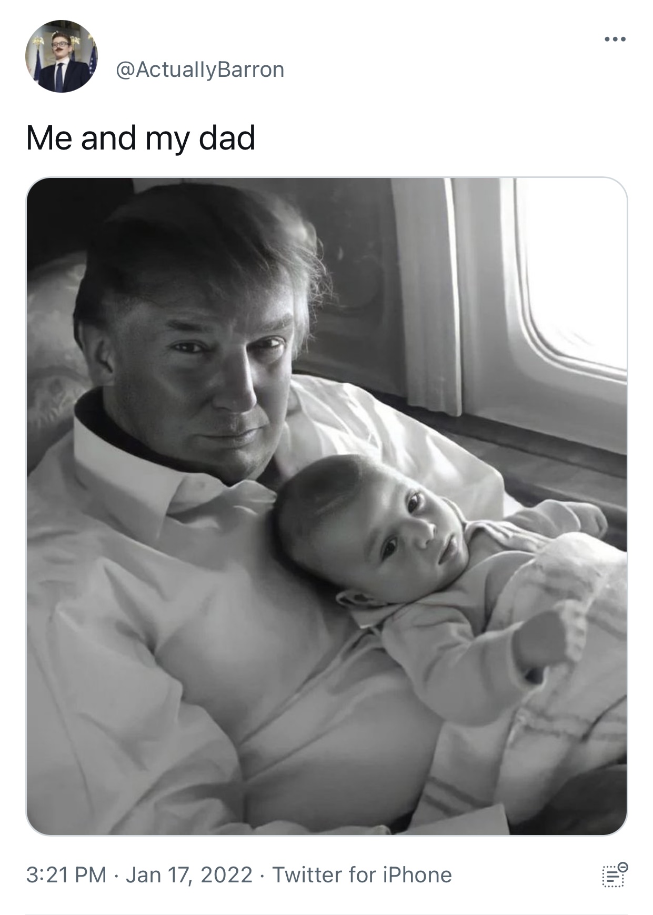This screenshot has height=915, width=653.
Task: Open the attached black-and-white photo
Action: point(326,506)
